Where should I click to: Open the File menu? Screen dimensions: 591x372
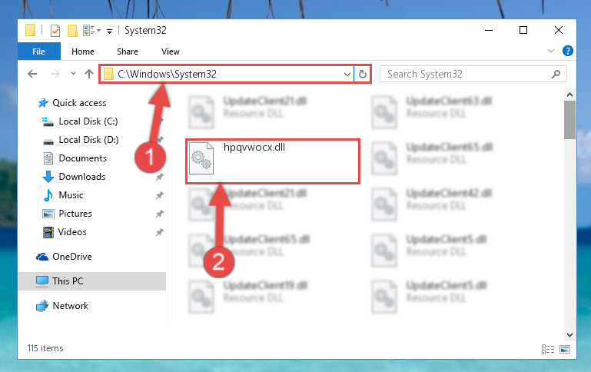point(39,51)
